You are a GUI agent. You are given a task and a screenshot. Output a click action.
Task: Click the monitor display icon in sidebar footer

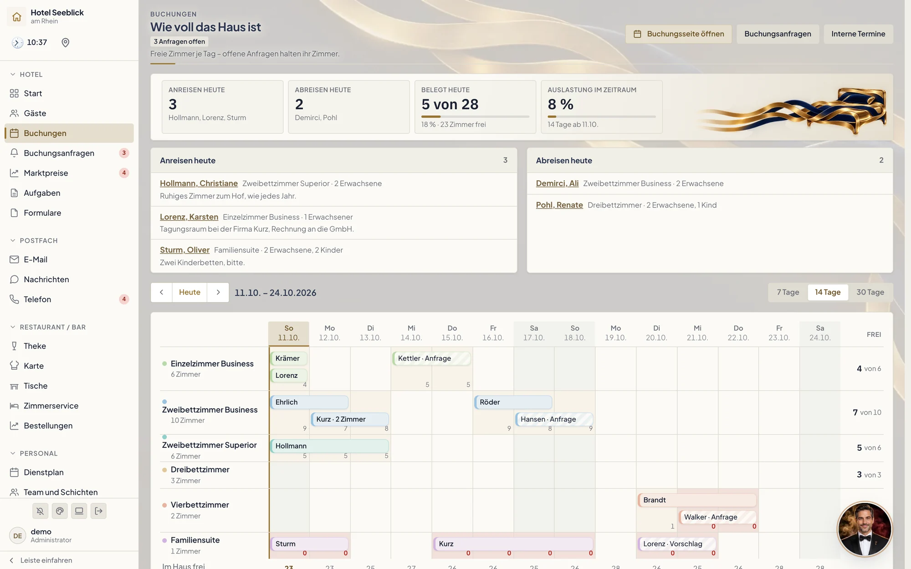(79, 511)
